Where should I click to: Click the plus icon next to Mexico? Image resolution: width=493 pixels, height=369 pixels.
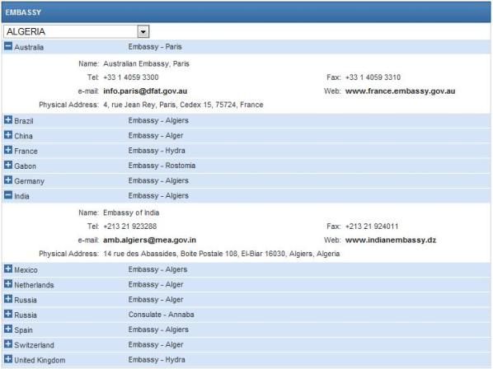coord(8,269)
